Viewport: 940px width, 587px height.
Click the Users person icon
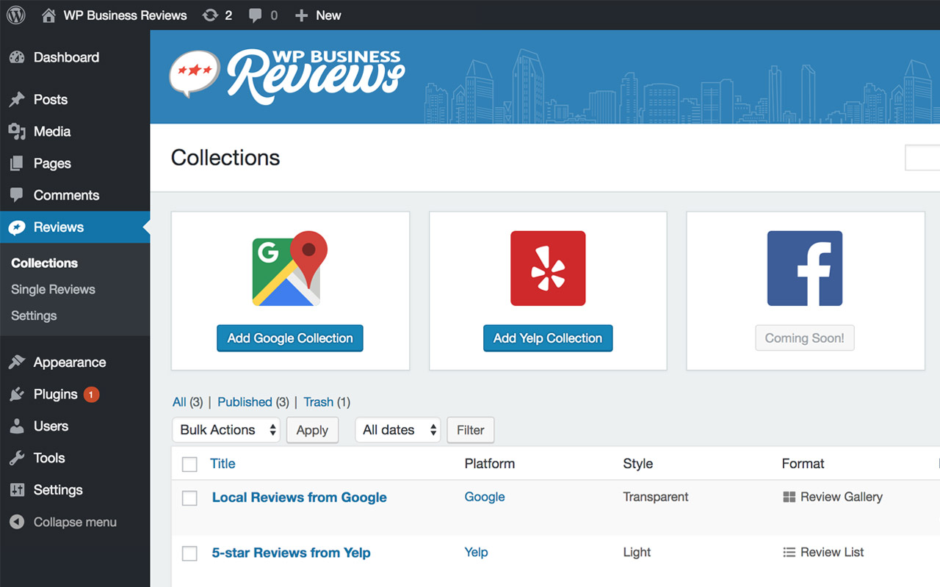(x=17, y=426)
